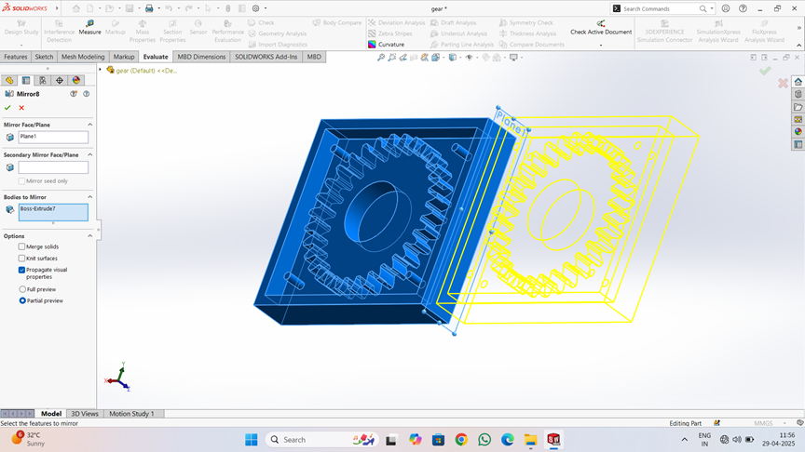Open 3DEXPERIENCE Simulation Connector
The image size is (805, 452).
[665, 32]
